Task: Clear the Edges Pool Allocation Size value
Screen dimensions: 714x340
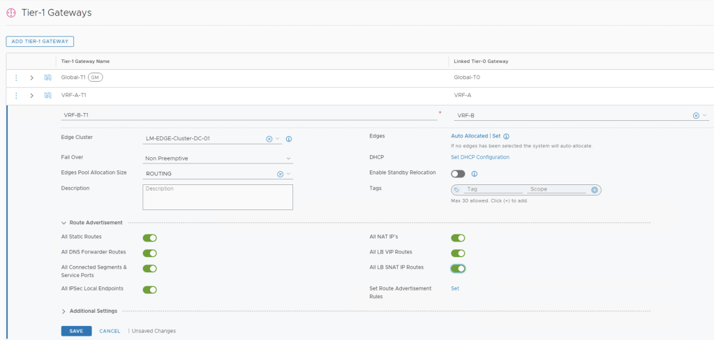Action: coord(280,174)
